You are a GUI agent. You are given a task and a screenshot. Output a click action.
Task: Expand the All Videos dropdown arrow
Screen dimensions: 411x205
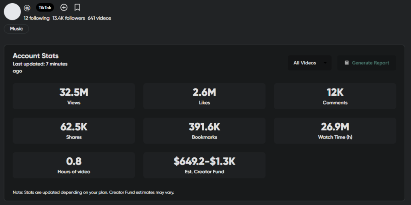[x=325, y=63]
